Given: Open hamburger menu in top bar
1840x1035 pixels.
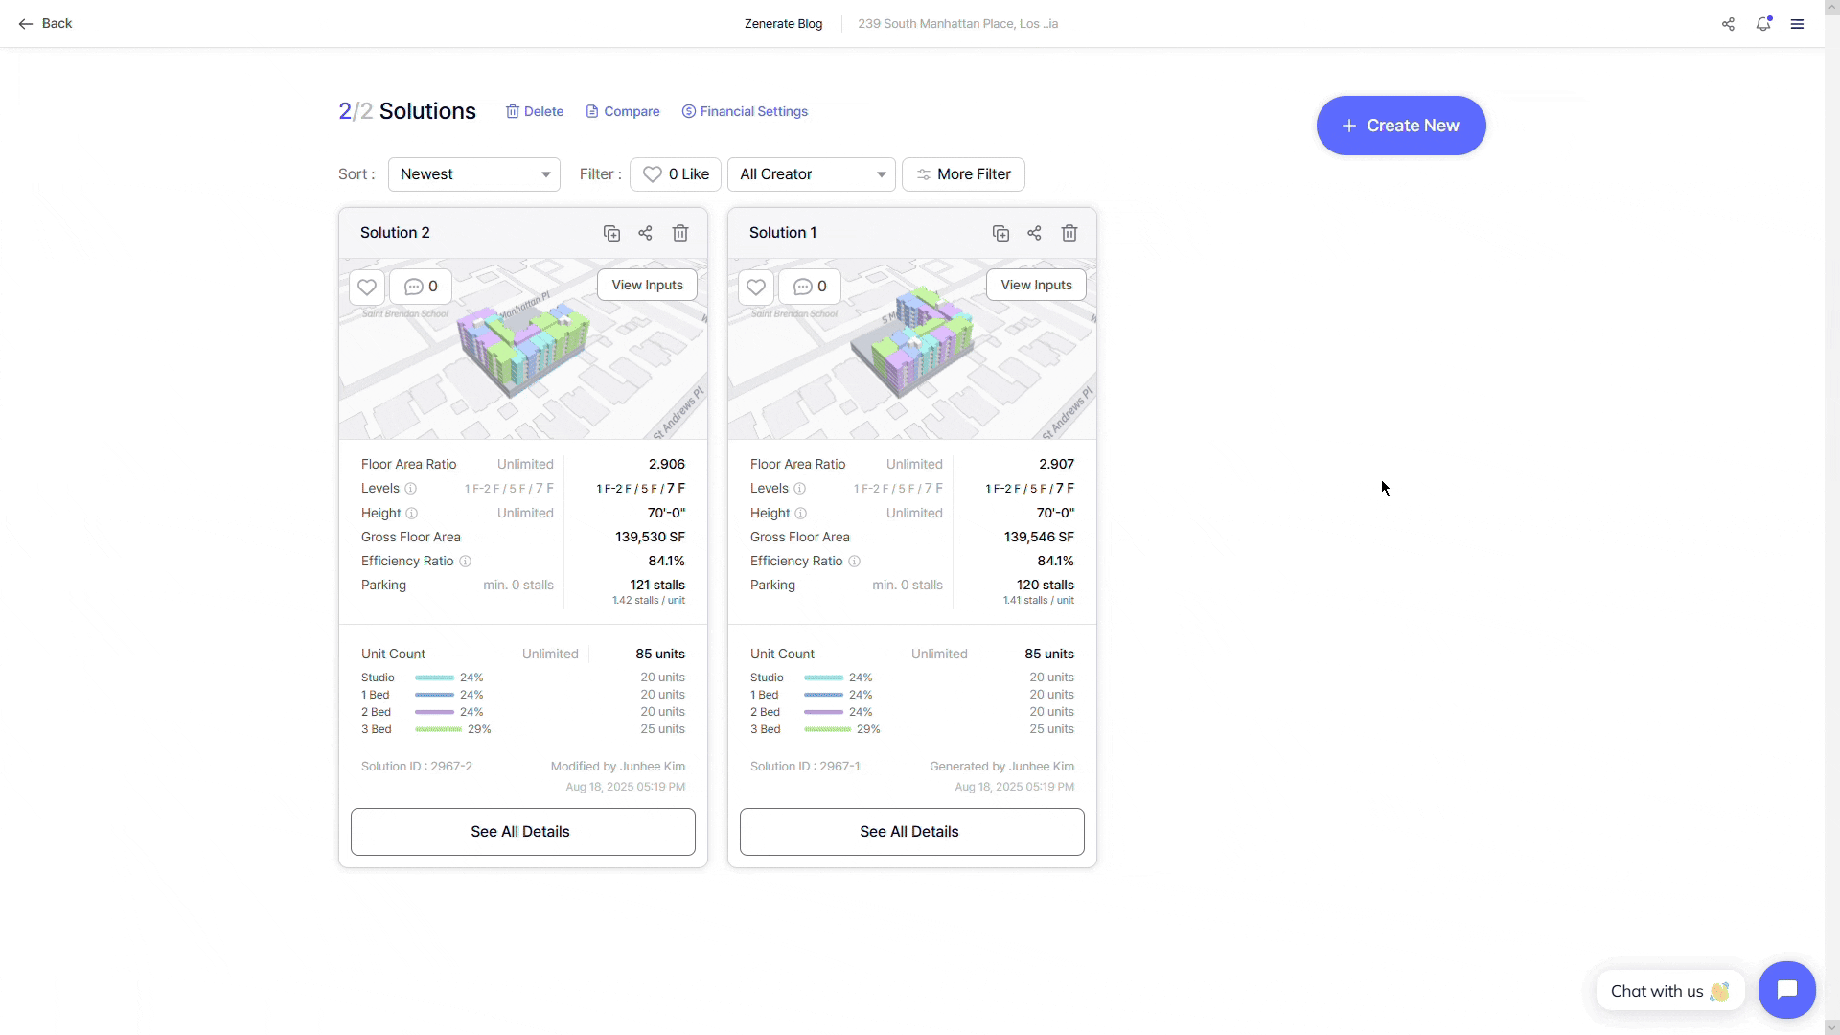Looking at the screenshot, I should click(x=1798, y=24).
